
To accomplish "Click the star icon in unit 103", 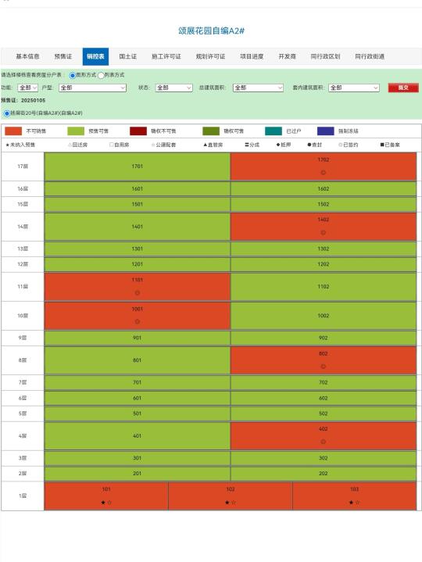I will tap(351, 503).
